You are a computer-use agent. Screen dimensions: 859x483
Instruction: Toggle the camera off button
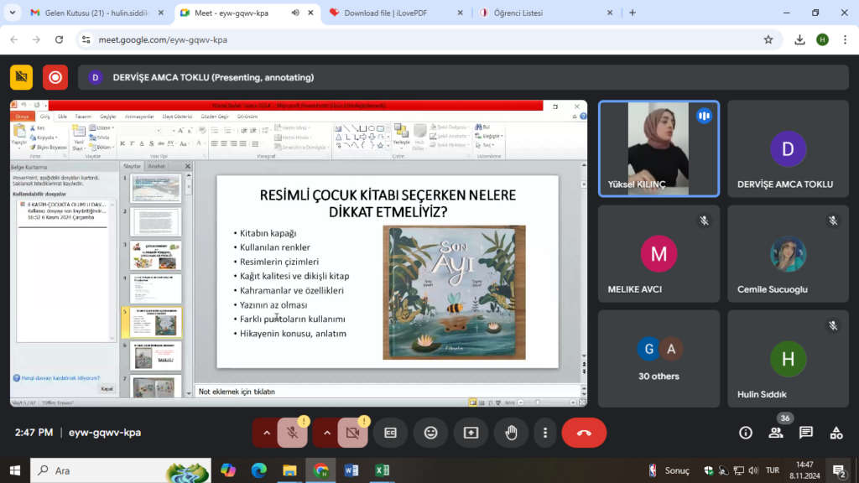point(352,433)
